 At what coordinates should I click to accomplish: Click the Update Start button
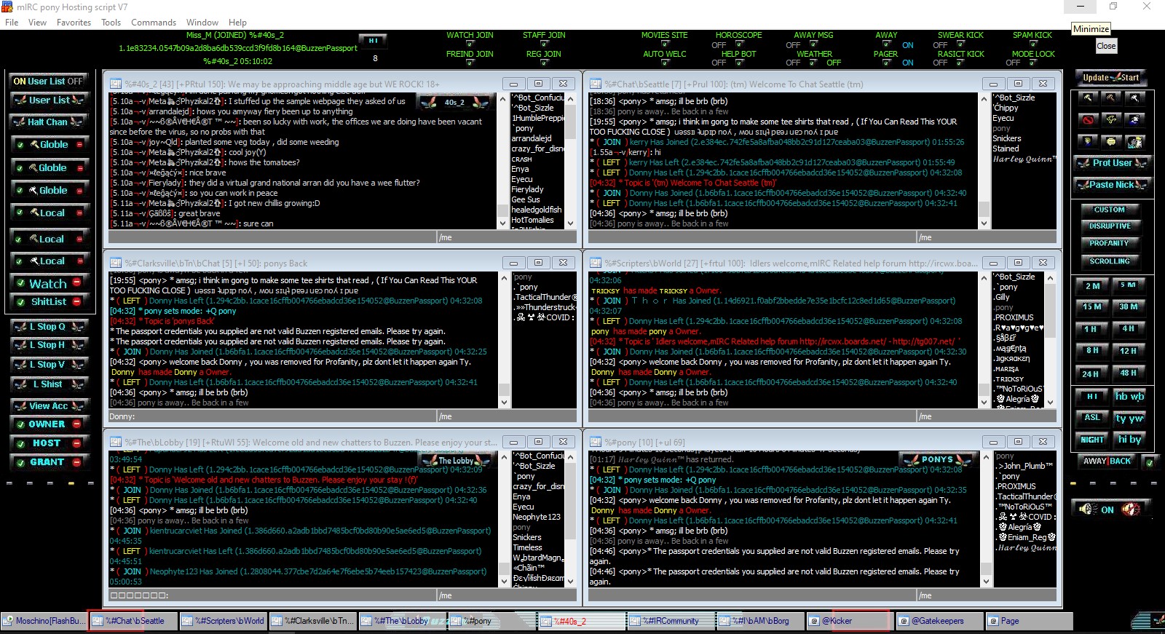pos(1110,78)
